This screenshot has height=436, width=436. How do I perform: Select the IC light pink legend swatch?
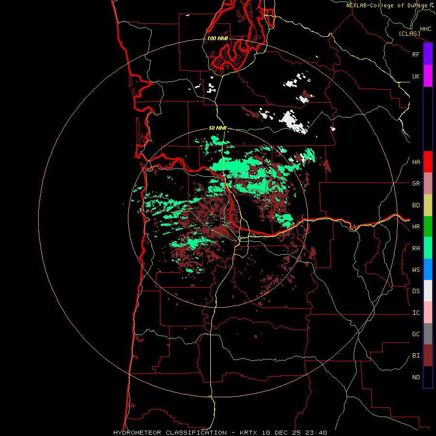pyautogui.click(x=428, y=312)
